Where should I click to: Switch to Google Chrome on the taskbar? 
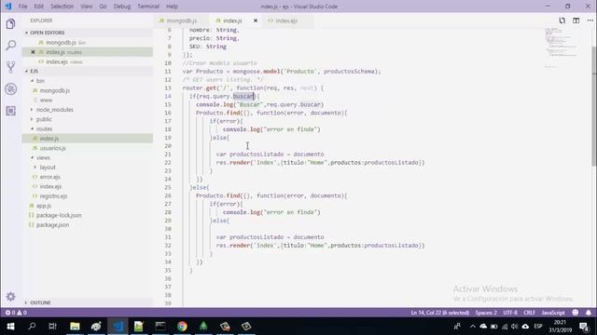(182, 327)
